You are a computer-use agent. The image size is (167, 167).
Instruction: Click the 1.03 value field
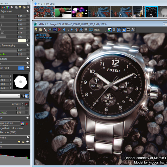point(22,24)
